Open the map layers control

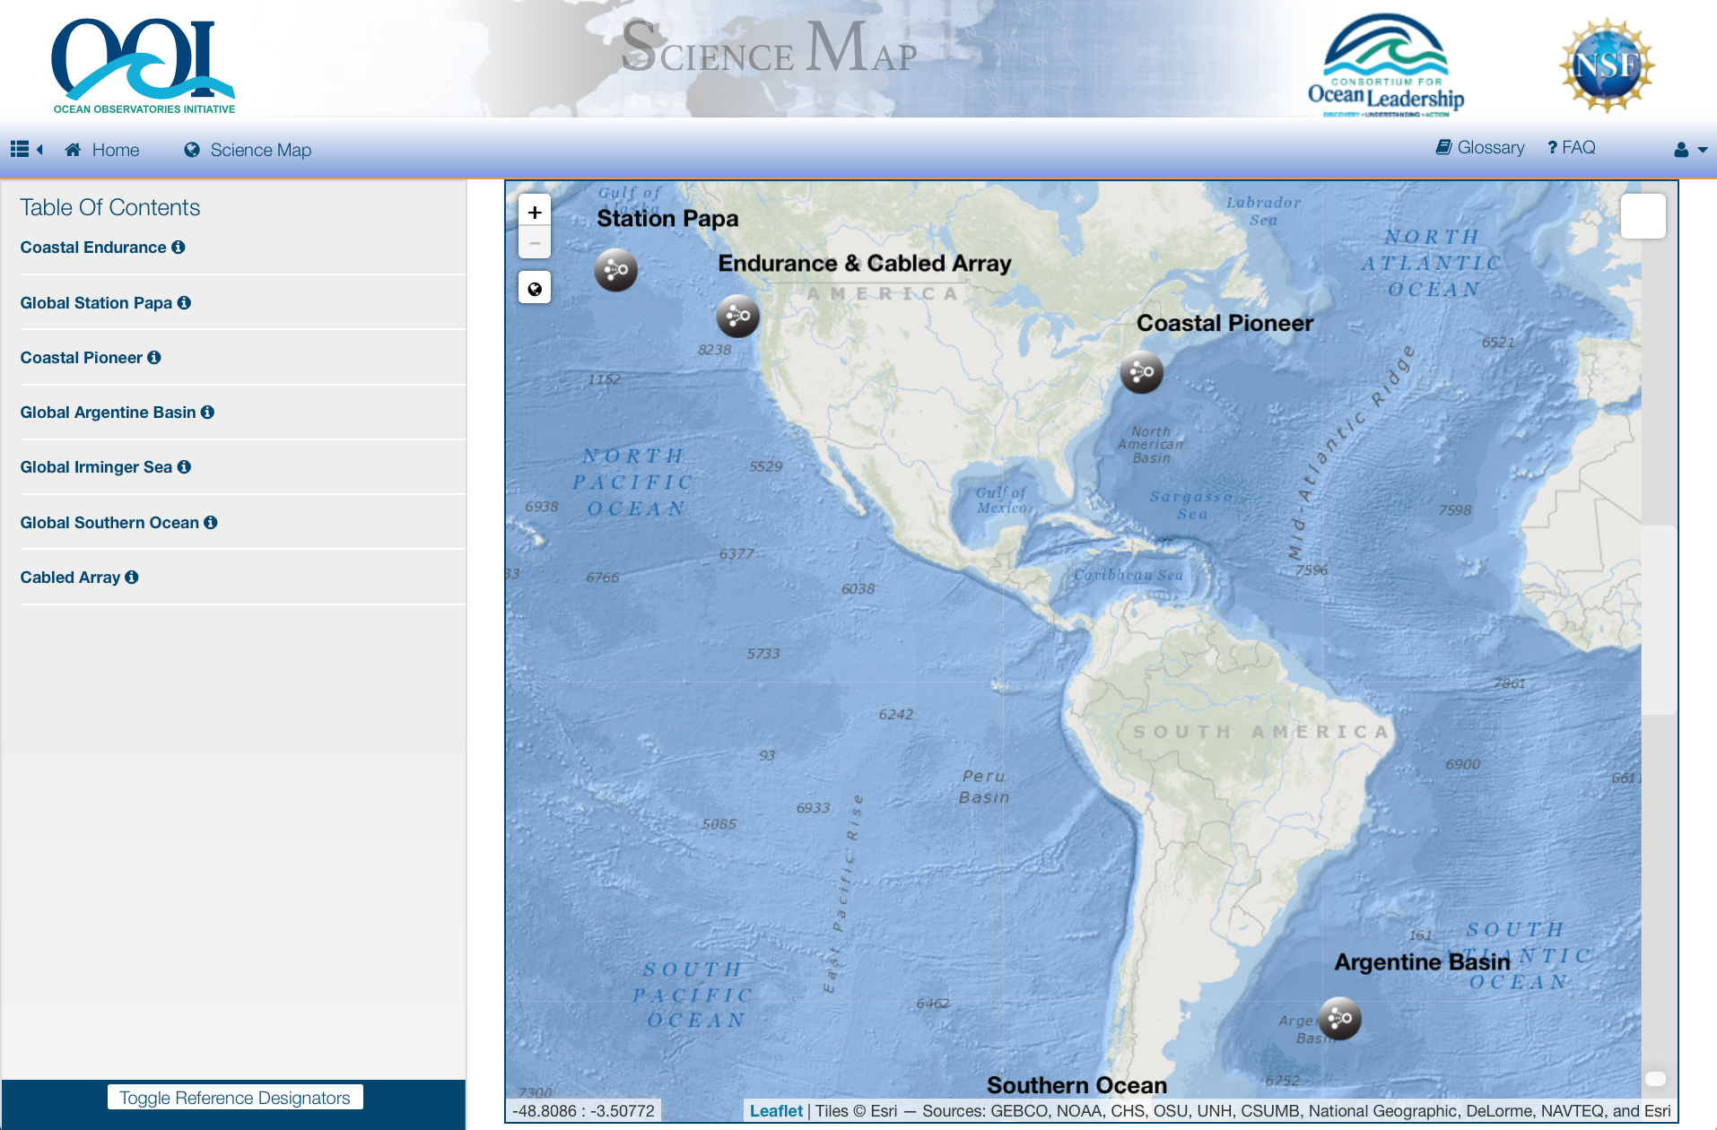click(x=1643, y=216)
